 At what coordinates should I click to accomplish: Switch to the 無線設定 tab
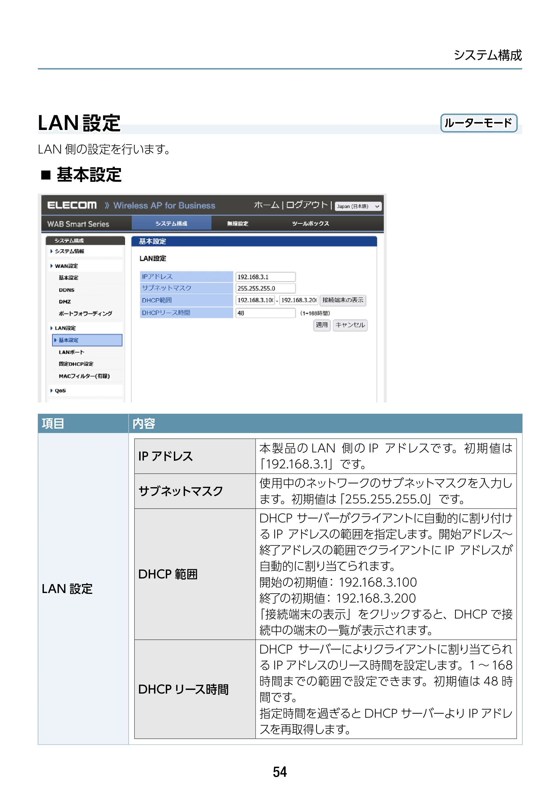[x=237, y=224]
